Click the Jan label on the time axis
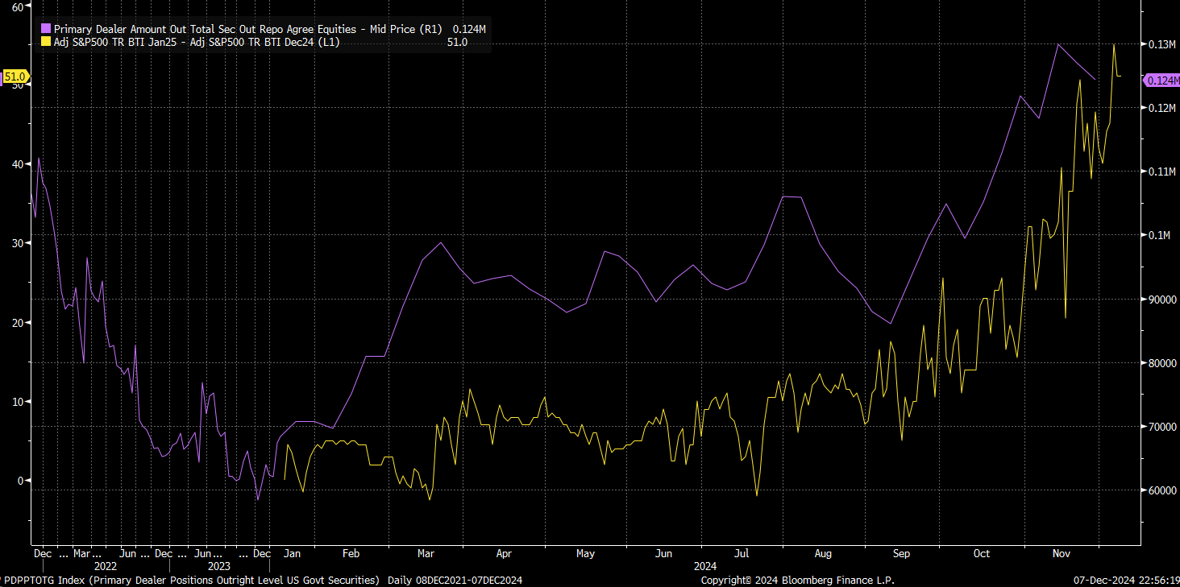 [293, 554]
